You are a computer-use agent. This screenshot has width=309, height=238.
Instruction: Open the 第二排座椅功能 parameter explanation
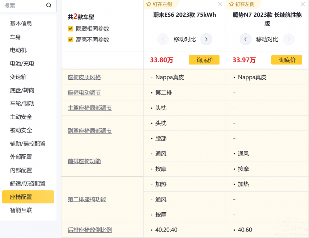point(87,199)
